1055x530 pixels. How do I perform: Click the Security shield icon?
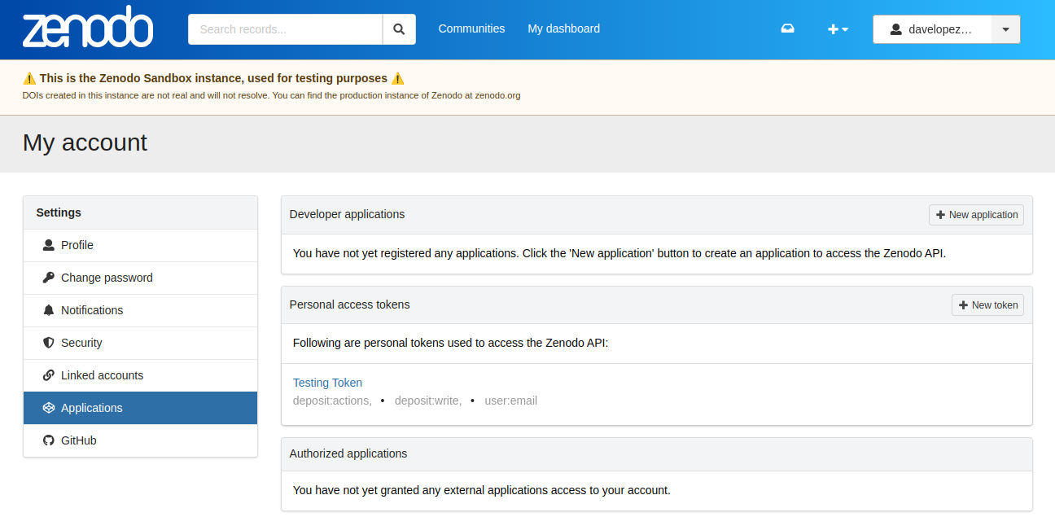coord(49,343)
